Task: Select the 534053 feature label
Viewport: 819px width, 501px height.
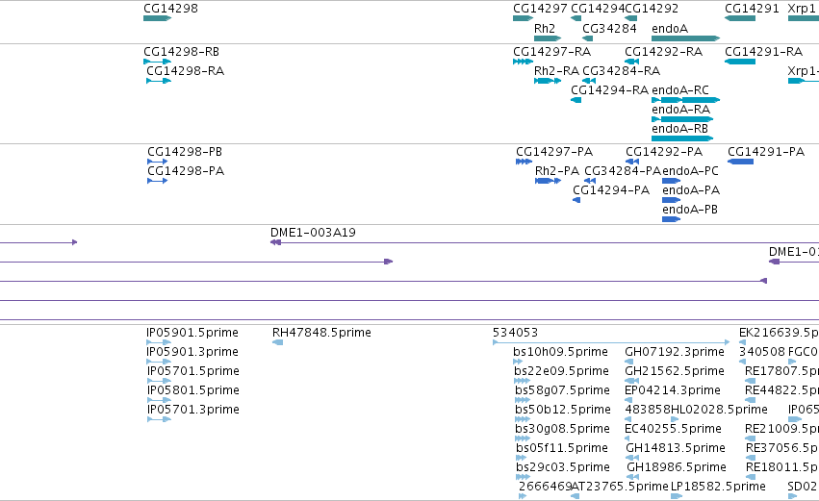Action: pos(515,333)
